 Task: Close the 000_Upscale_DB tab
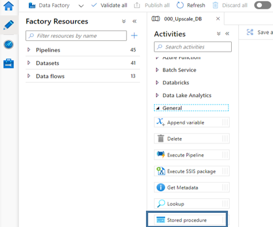[x=218, y=18]
